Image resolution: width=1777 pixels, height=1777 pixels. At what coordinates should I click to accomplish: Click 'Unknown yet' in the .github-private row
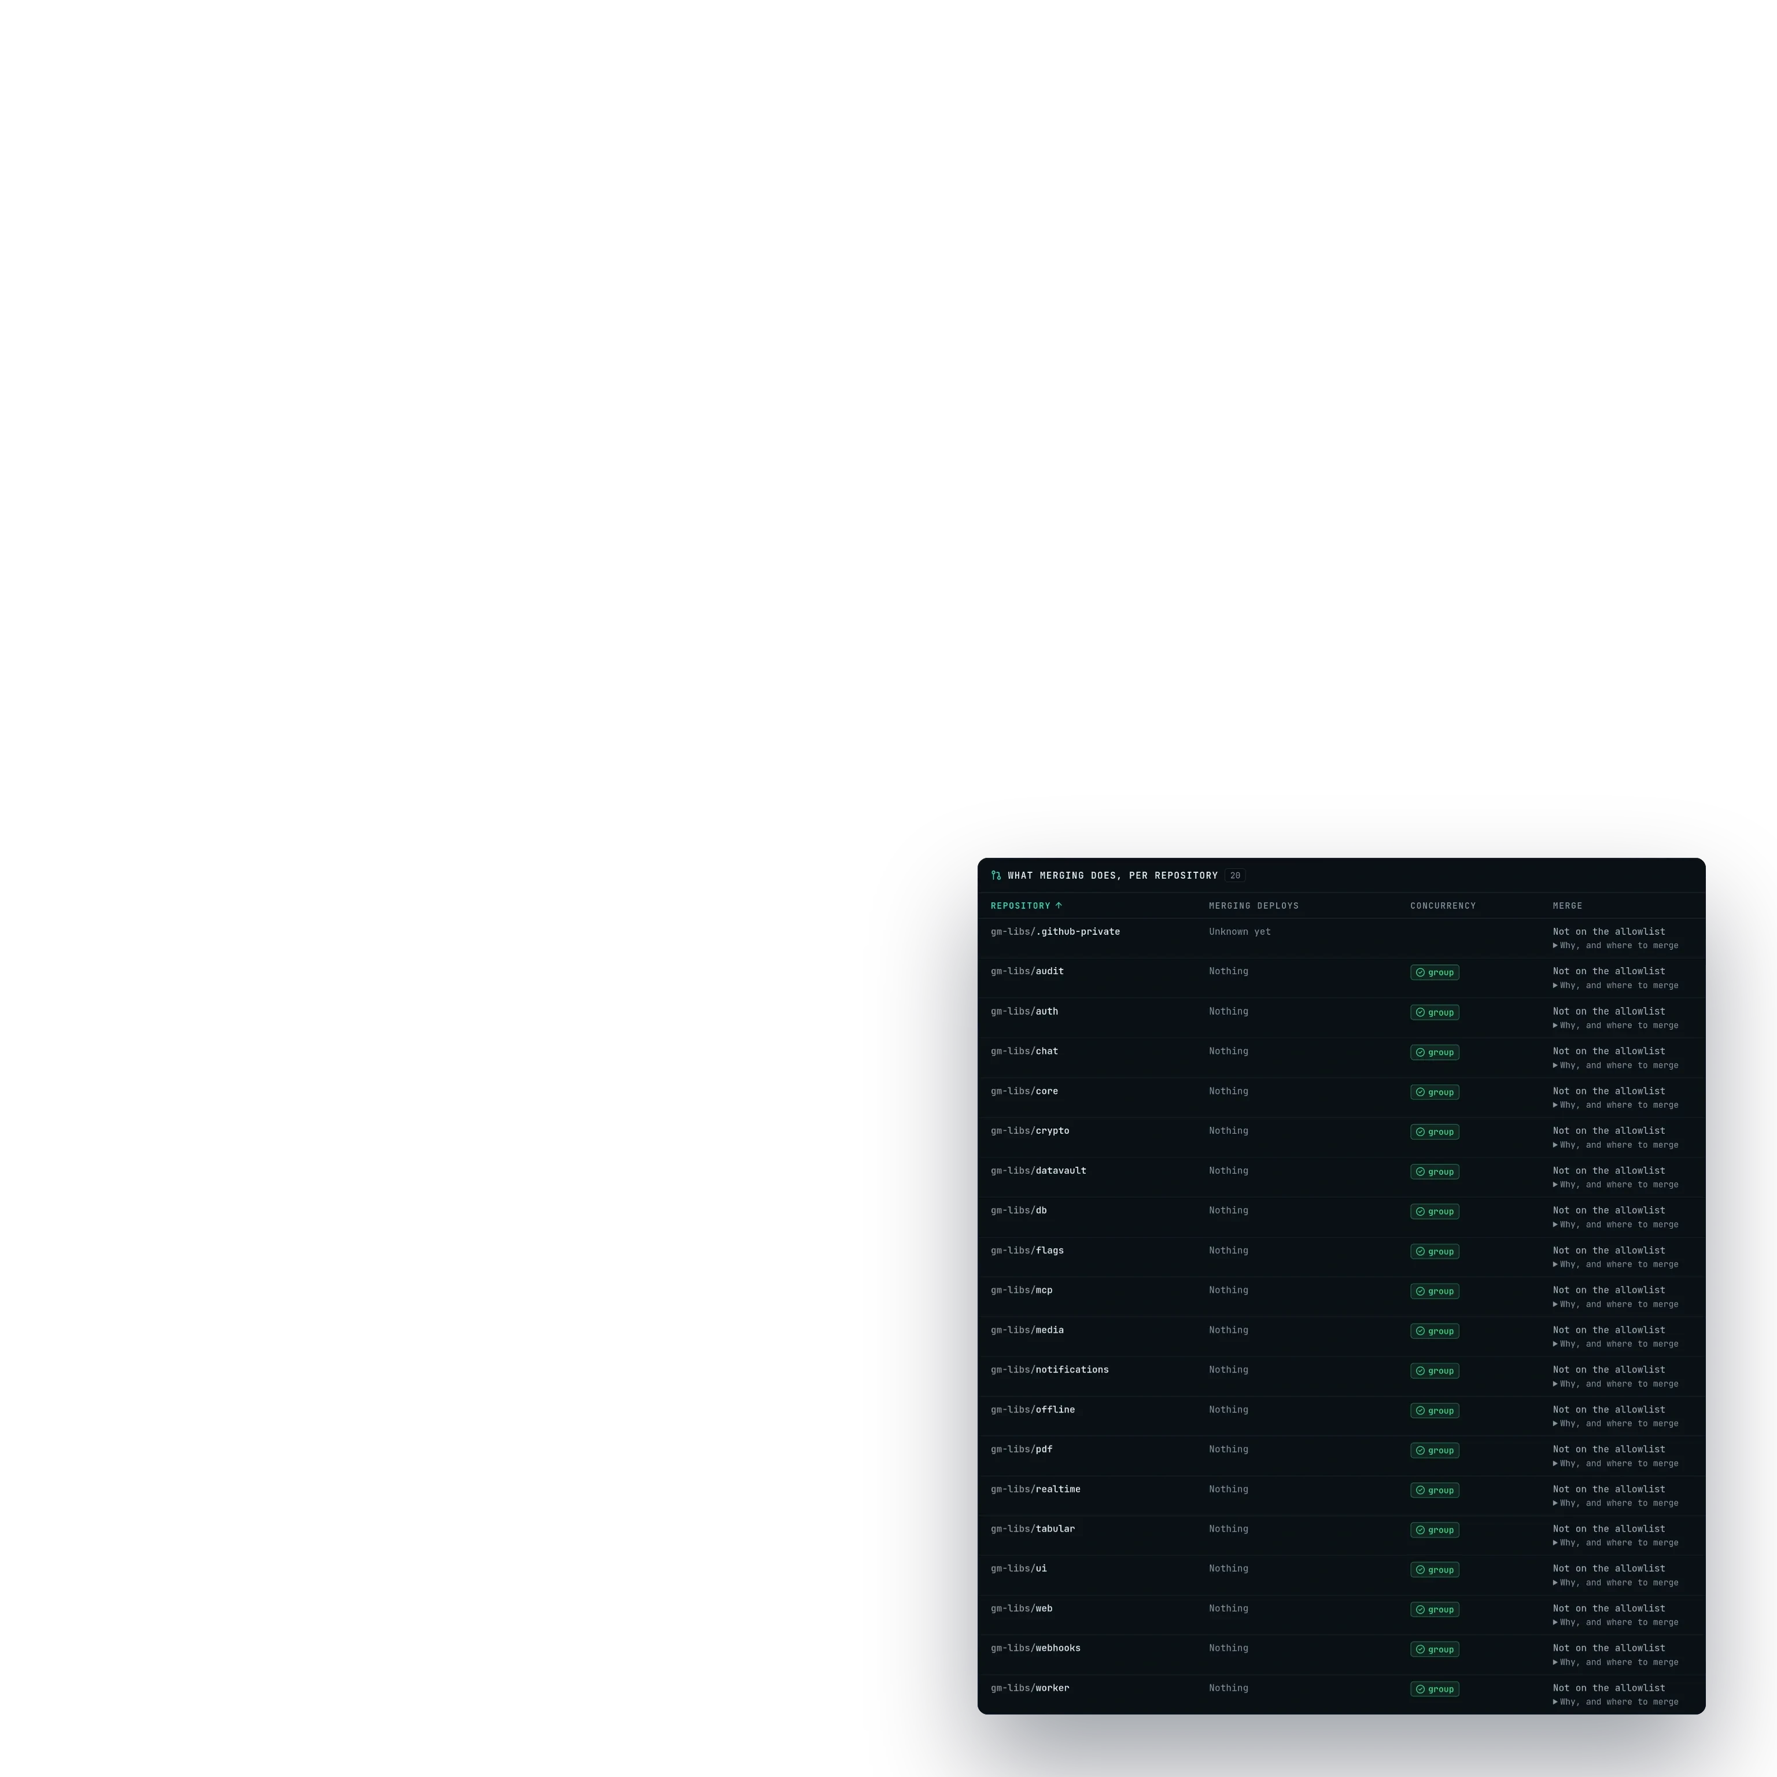point(1240,932)
